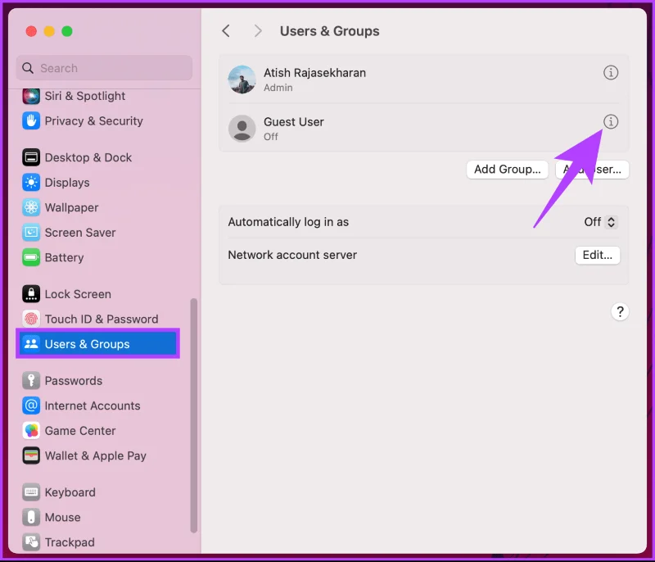The height and width of the screenshot is (562, 655).
Task: Click Atish Rajasekharan's profile picture
Action: point(242,79)
